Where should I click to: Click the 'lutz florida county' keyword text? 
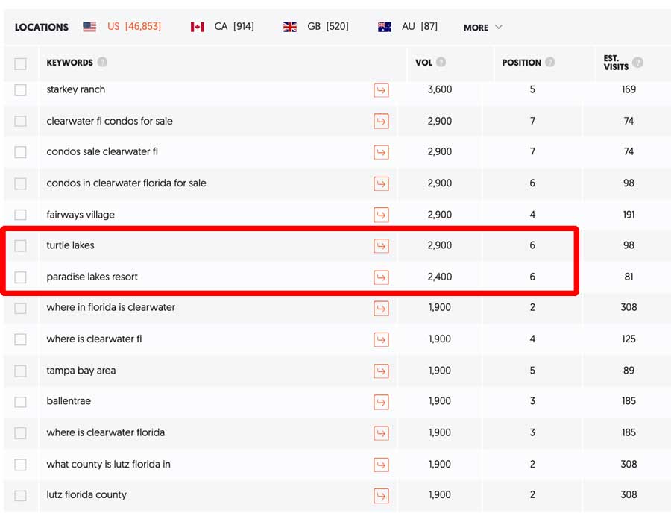(x=86, y=494)
